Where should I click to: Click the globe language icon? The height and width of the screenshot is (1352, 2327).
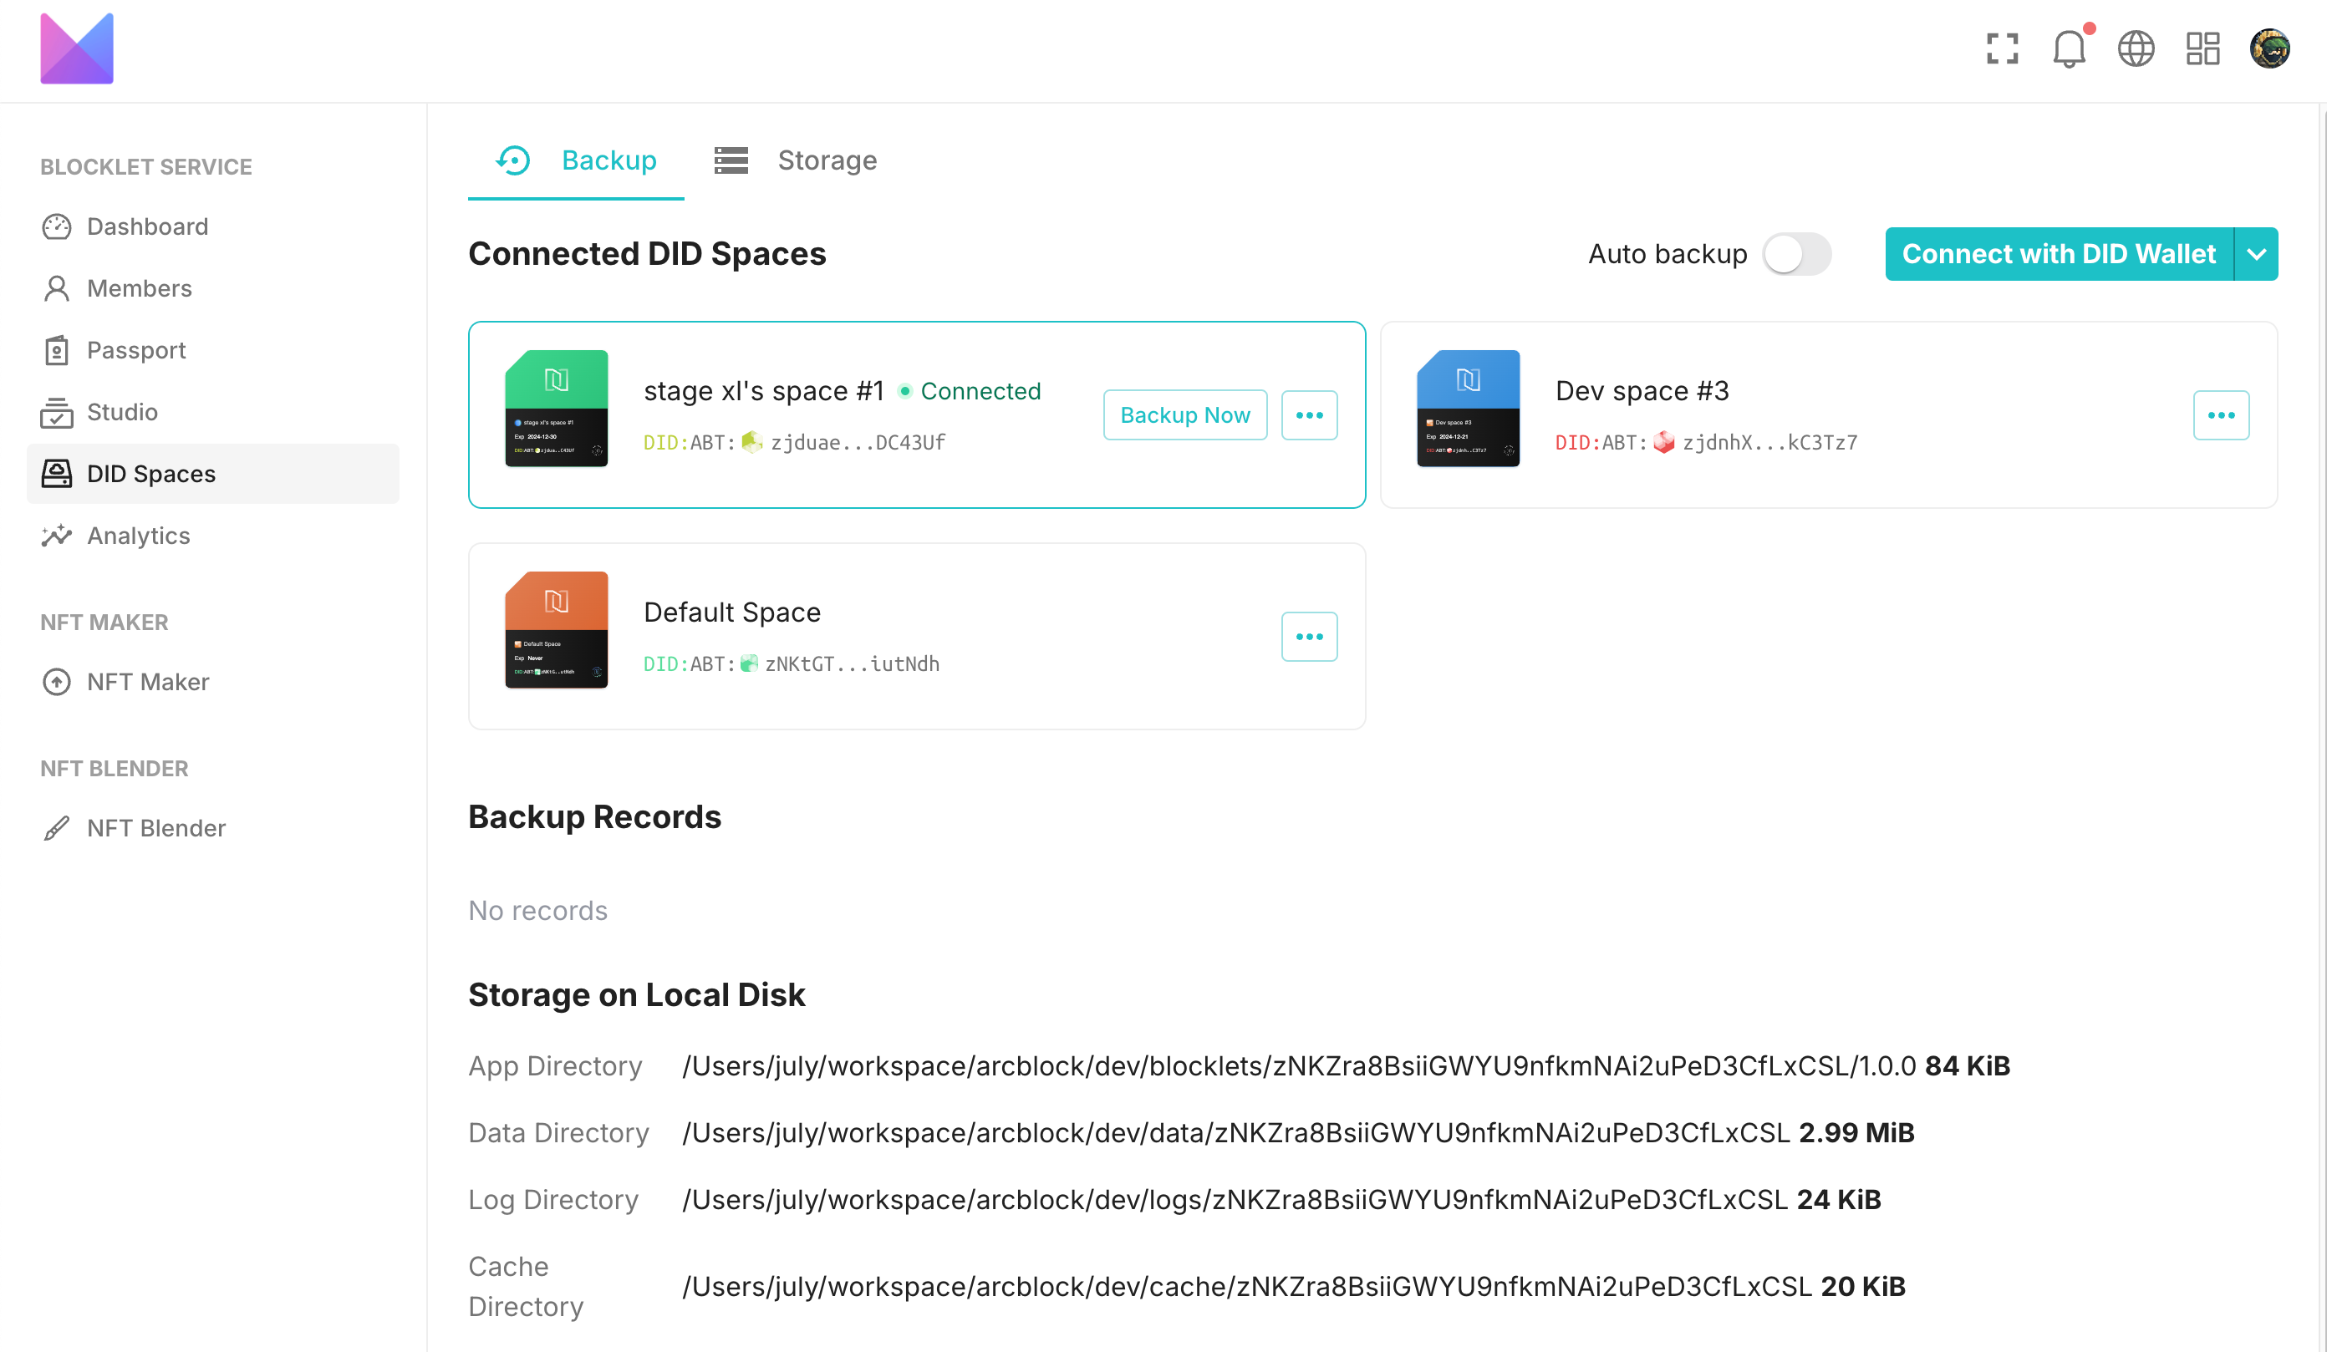(x=2135, y=49)
